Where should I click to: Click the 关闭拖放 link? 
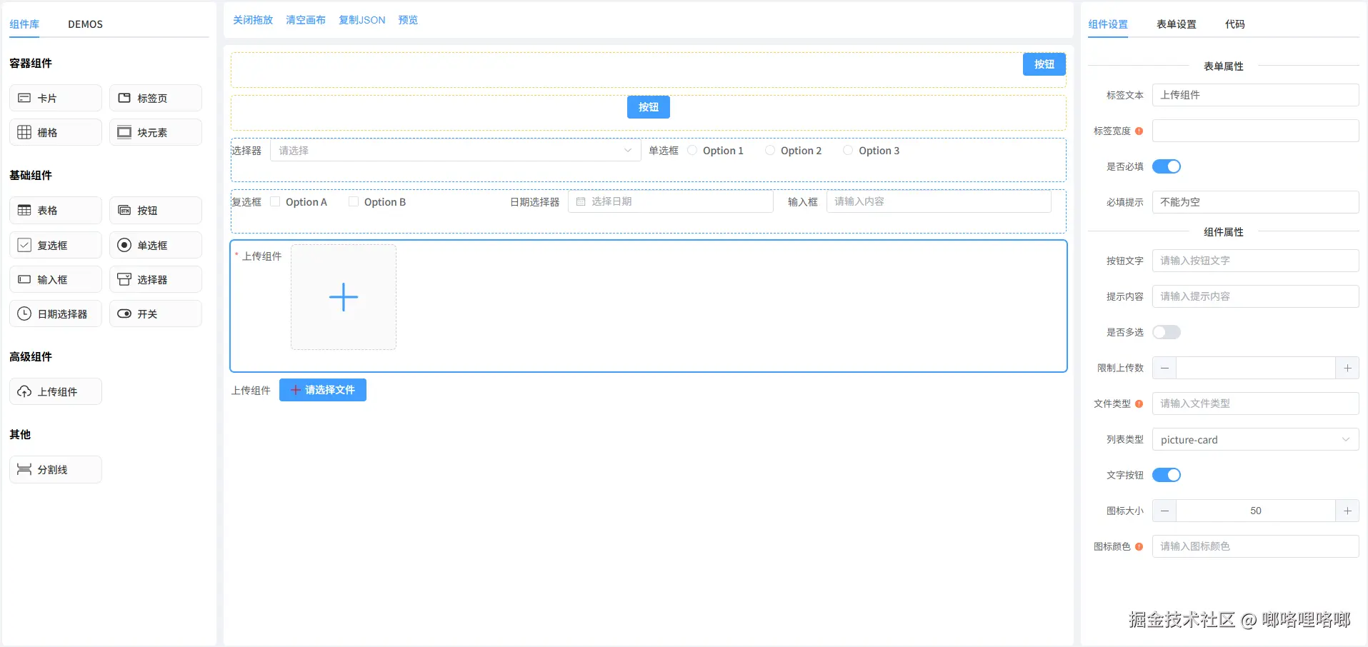(253, 20)
